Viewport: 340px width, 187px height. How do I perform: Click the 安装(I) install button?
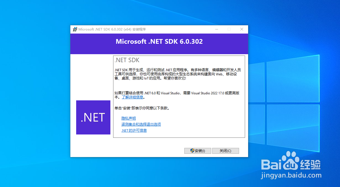(198, 151)
